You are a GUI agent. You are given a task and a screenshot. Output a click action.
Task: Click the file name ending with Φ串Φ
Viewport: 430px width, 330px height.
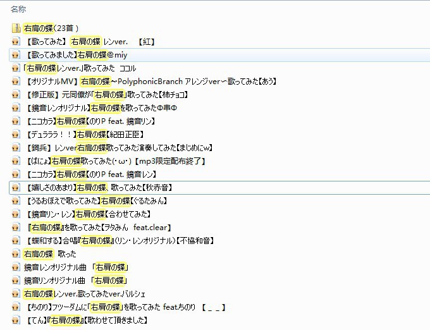pyautogui.click(x=95, y=108)
